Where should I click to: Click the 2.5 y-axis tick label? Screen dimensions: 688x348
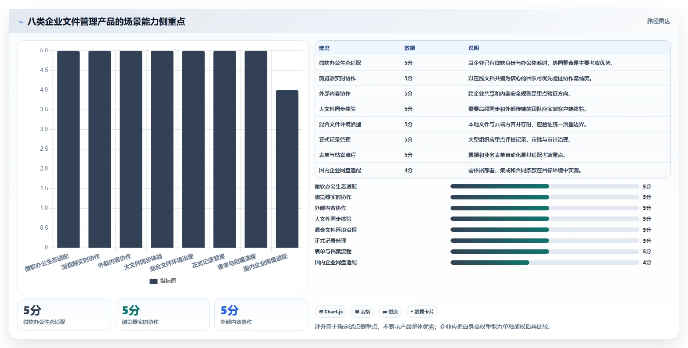pyautogui.click(x=44, y=149)
